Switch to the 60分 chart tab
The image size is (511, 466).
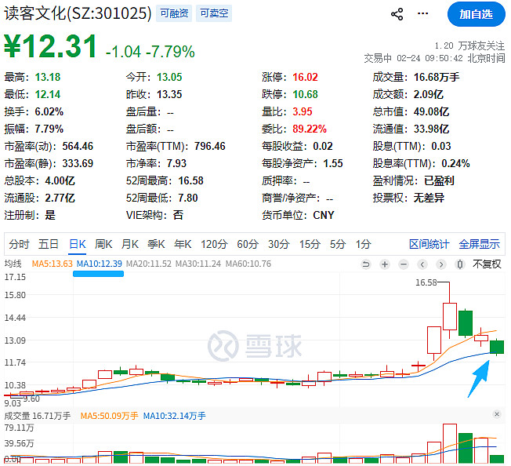(x=248, y=244)
